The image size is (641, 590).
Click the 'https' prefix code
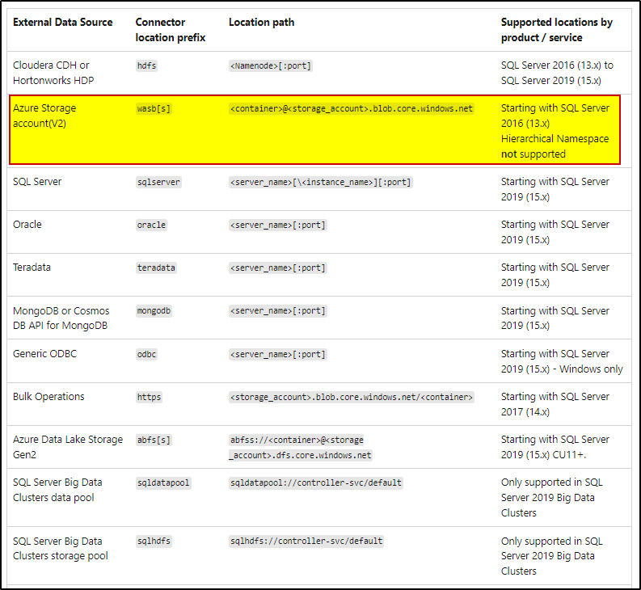tap(149, 397)
